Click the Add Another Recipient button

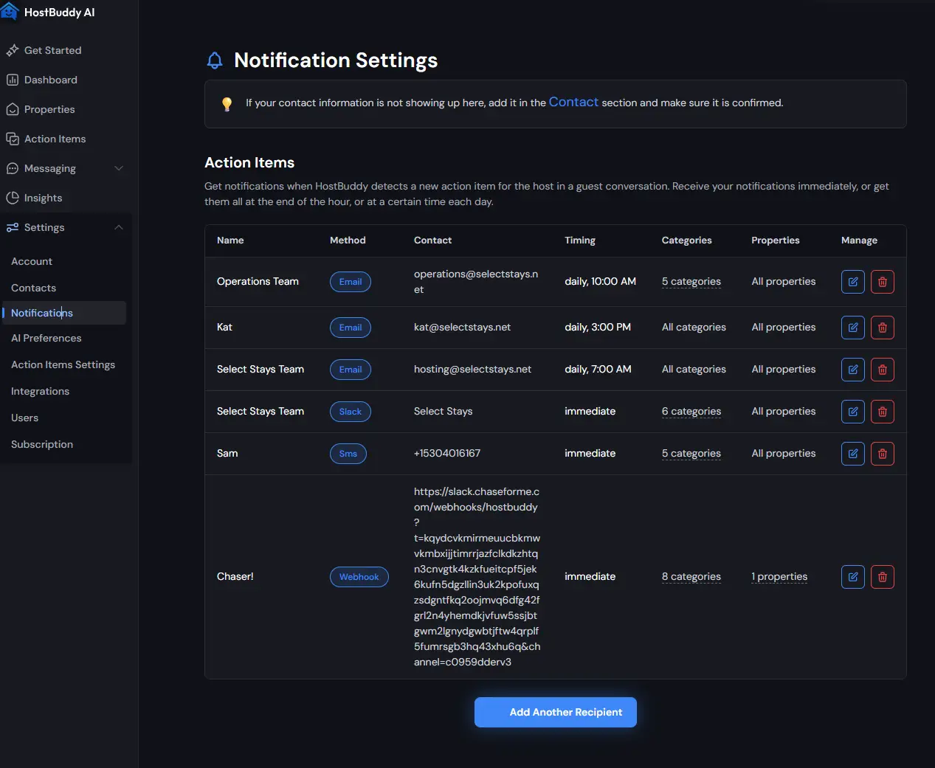[555, 712]
